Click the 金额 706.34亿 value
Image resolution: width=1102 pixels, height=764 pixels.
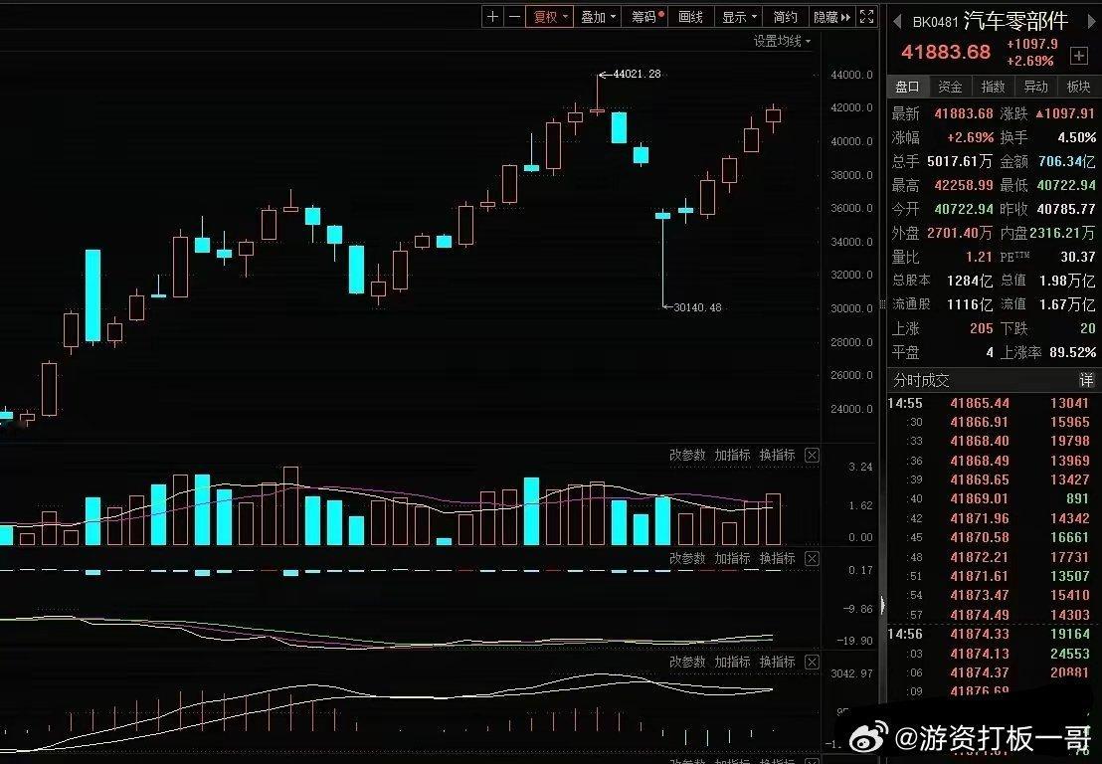click(1066, 161)
